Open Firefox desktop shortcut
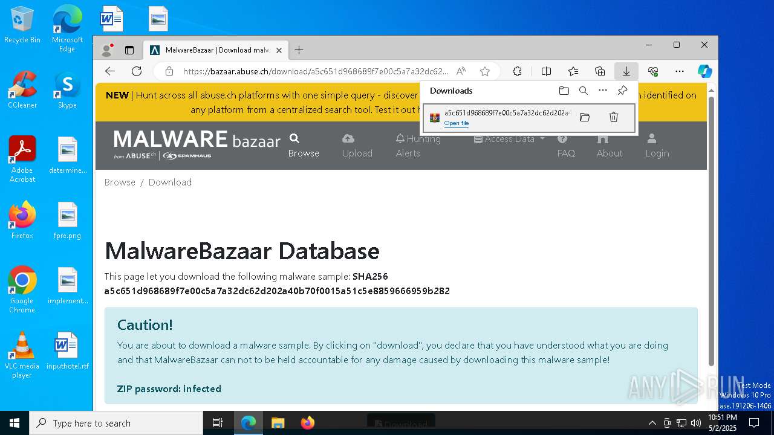Screen dimensions: 774x435 click(x=22, y=220)
